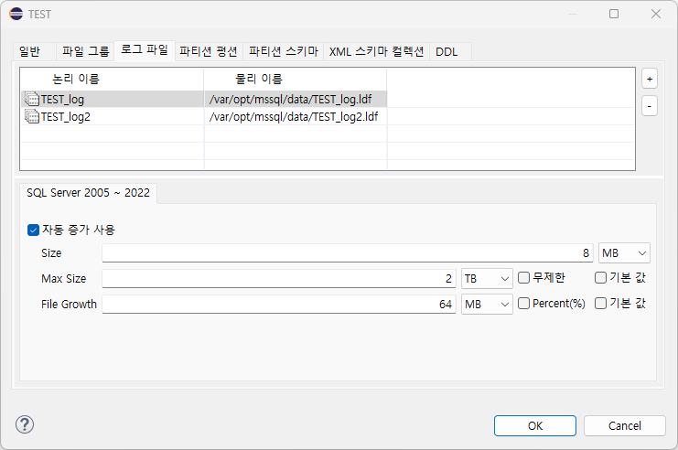The width and height of the screenshot is (678, 450).
Task: Uncheck the 자동 증가 사용 checkbox
Action: [33, 230]
